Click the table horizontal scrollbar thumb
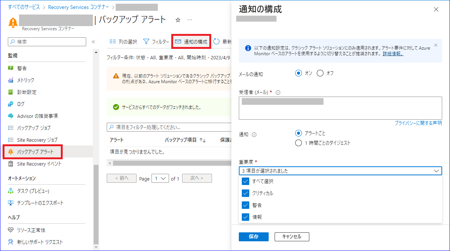The width and height of the screenshot is (450, 251). click(172, 163)
